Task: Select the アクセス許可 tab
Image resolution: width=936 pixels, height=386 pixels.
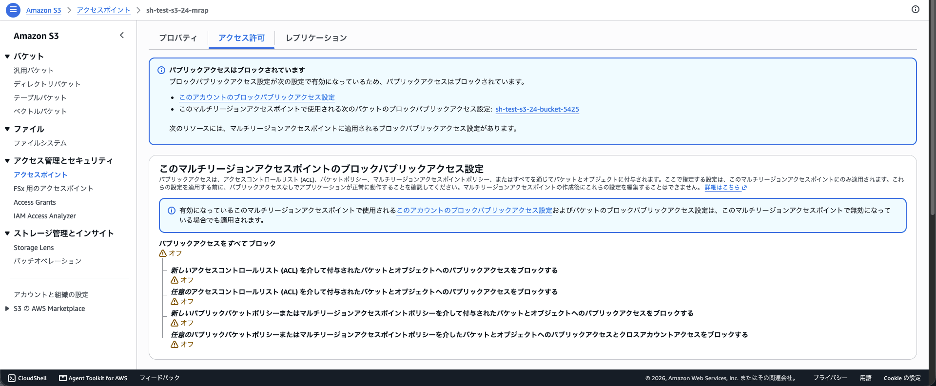Action: (241, 38)
